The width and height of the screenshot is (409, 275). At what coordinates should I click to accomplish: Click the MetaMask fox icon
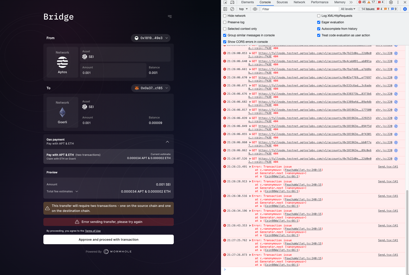tap(137, 88)
